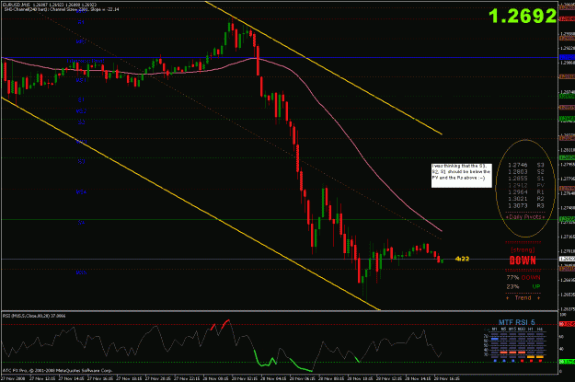Click the golden ellipse around the pivot table
The width and height of the screenshot is (575, 382).
pos(525,189)
